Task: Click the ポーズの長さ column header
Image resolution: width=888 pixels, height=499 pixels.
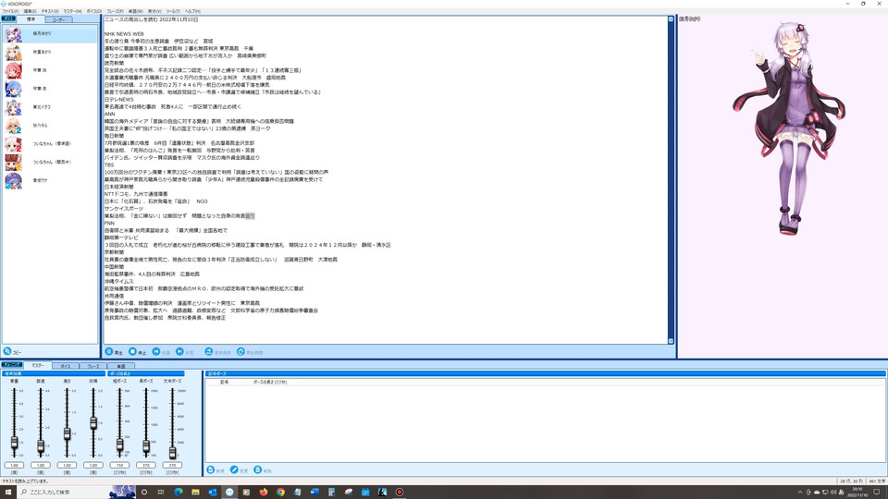Action: [x=270, y=383]
